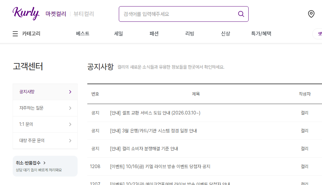Open post 10/16(금) 키엘 라이브 방송 이벤트
The image size is (322, 185).
[160, 166]
